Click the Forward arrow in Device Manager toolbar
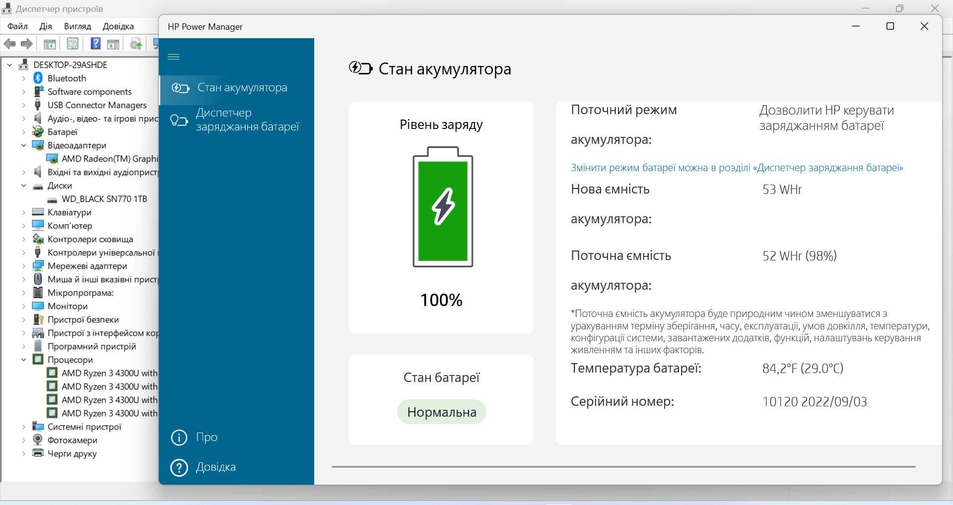Image resolution: width=953 pixels, height=505 pixels. tap(27, 44)
